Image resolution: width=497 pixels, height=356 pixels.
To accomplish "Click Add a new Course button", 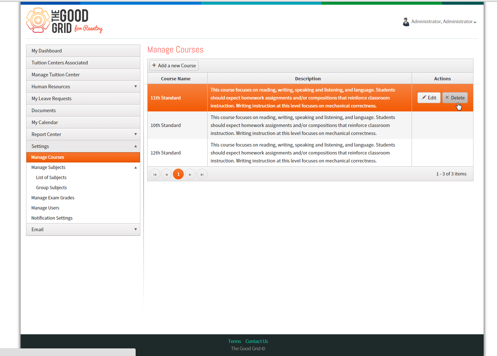I will point(174,65).
